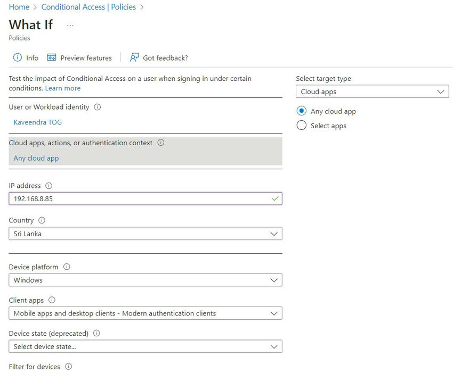Navigate to Conditional Access | Policies breadcrumb
453x373 pixels.
[x=88, y=7]
